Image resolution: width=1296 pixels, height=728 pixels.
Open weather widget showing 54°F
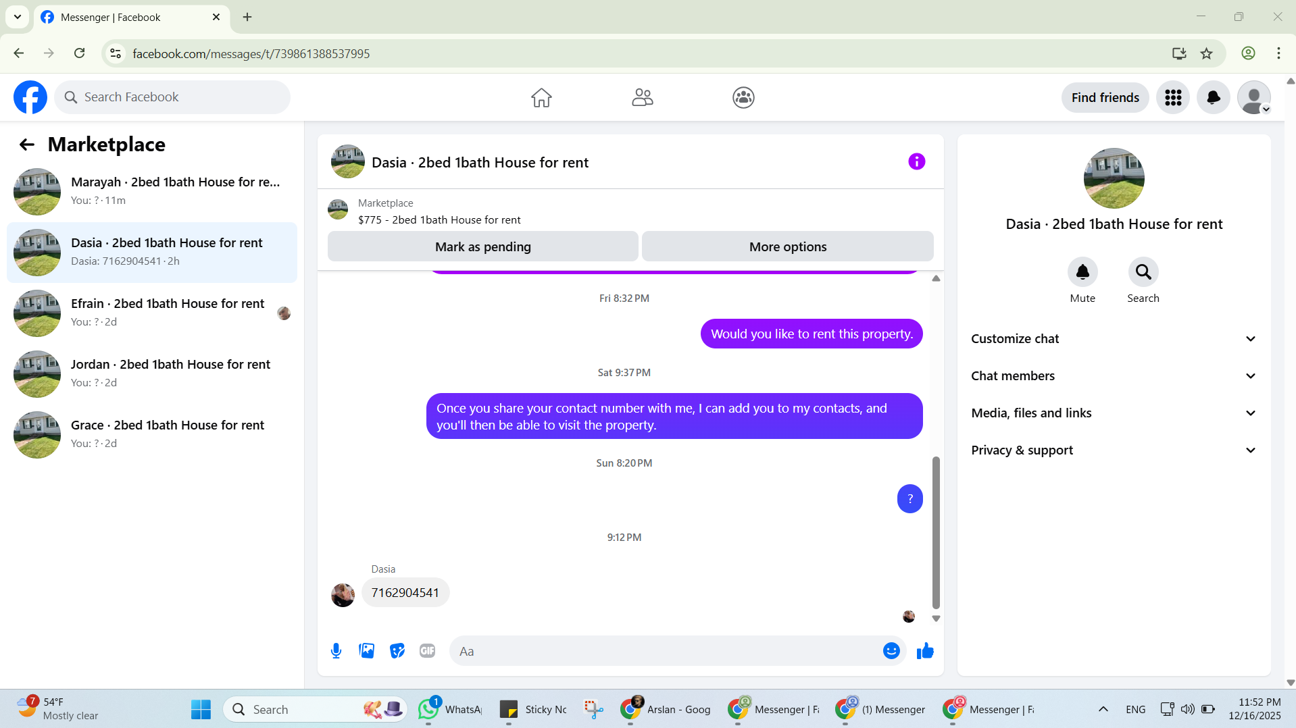pos(57,709)
